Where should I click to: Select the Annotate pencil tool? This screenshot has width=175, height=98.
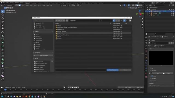pos(2,32)
